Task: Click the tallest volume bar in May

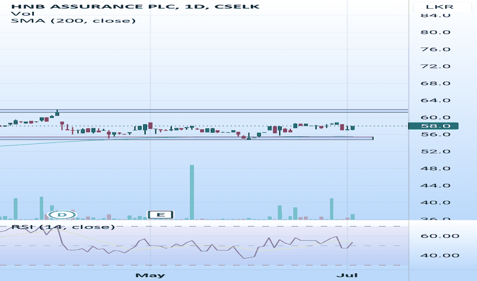Action: coord(192,192)
